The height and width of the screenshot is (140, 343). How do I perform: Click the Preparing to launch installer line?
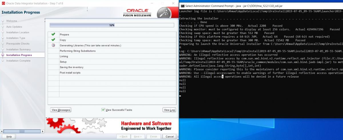[261, 44]
